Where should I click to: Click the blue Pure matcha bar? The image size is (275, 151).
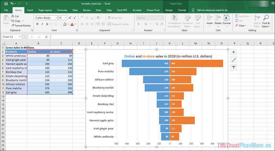click(x=149, y=72)
